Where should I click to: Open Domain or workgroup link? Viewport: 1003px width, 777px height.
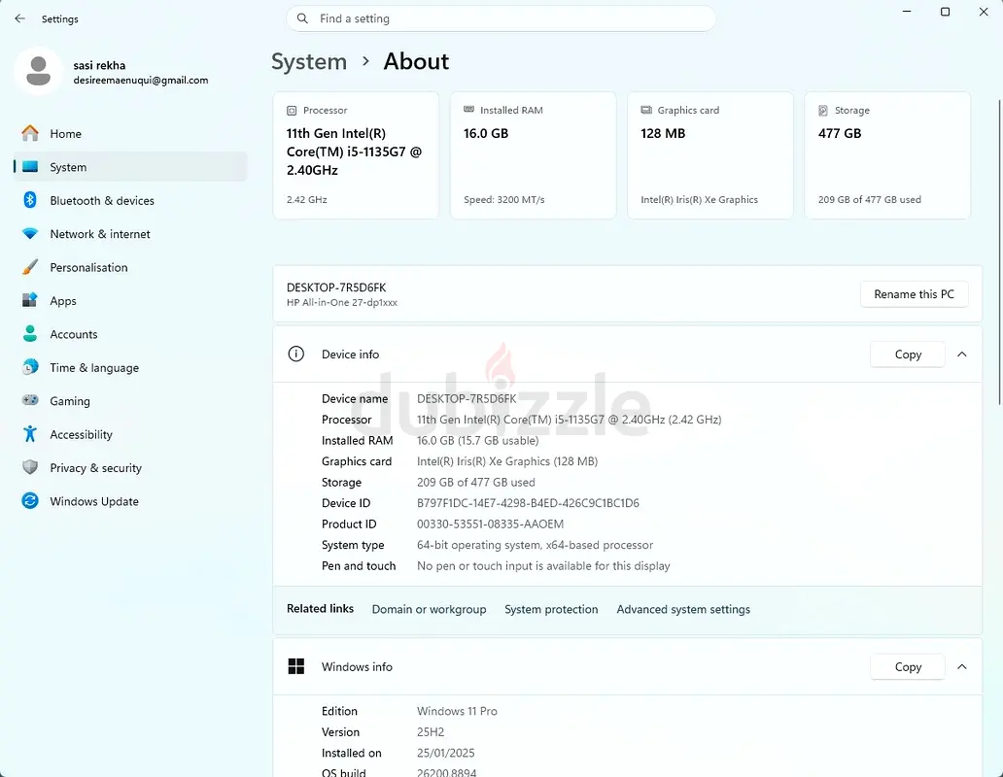point(429,609)
